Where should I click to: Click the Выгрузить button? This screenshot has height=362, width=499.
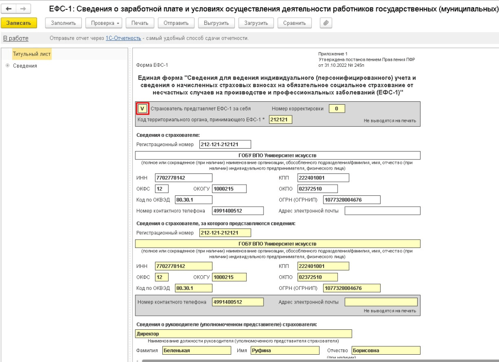[217, 23]
